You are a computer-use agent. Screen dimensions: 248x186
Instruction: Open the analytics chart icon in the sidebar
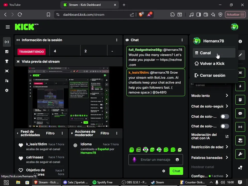pos(7,52)
